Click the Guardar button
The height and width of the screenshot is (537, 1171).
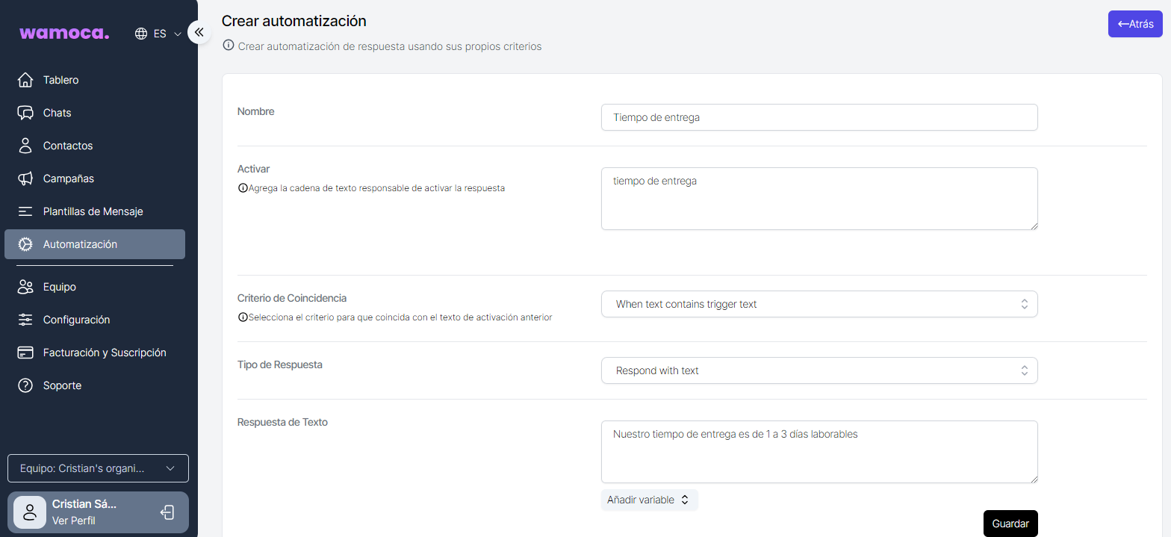[x=1010, y=524]
